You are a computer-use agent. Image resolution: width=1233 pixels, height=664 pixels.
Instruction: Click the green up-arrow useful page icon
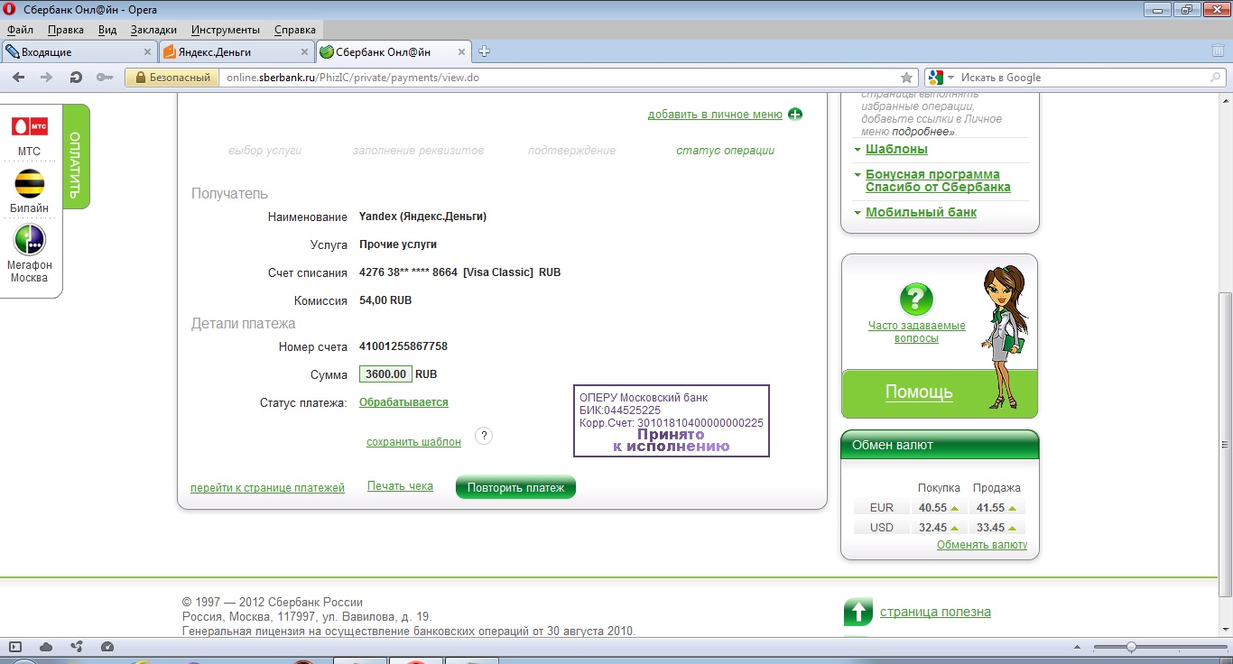click(858, 612)
